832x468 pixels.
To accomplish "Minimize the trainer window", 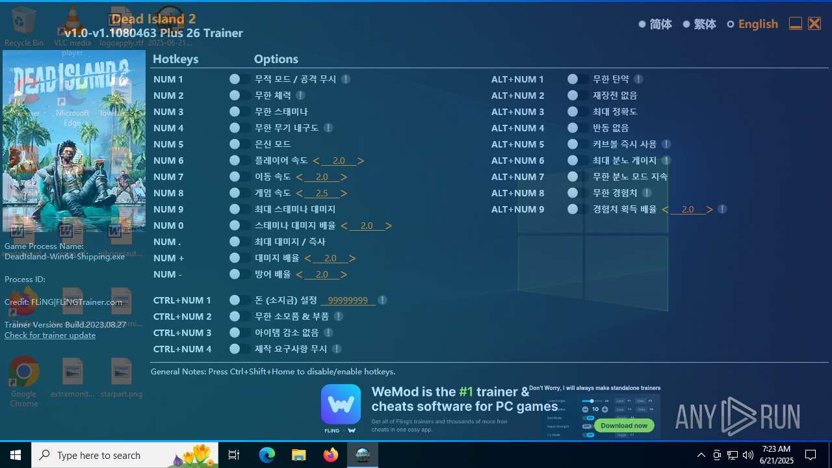I will (796, 24).
